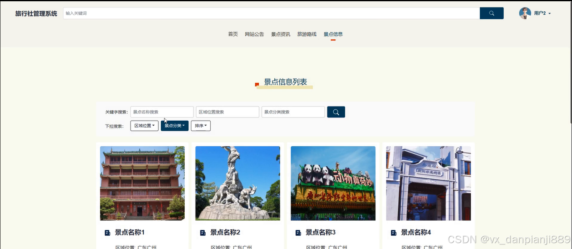Open the 用户2 account dropdown
Image resolution: width=572 pixels, height=249 pixels.
[x=542, y=13]
